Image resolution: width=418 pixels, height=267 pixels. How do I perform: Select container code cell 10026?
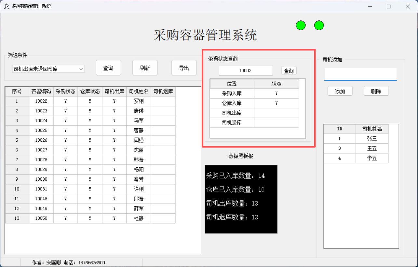click(41, 140)
